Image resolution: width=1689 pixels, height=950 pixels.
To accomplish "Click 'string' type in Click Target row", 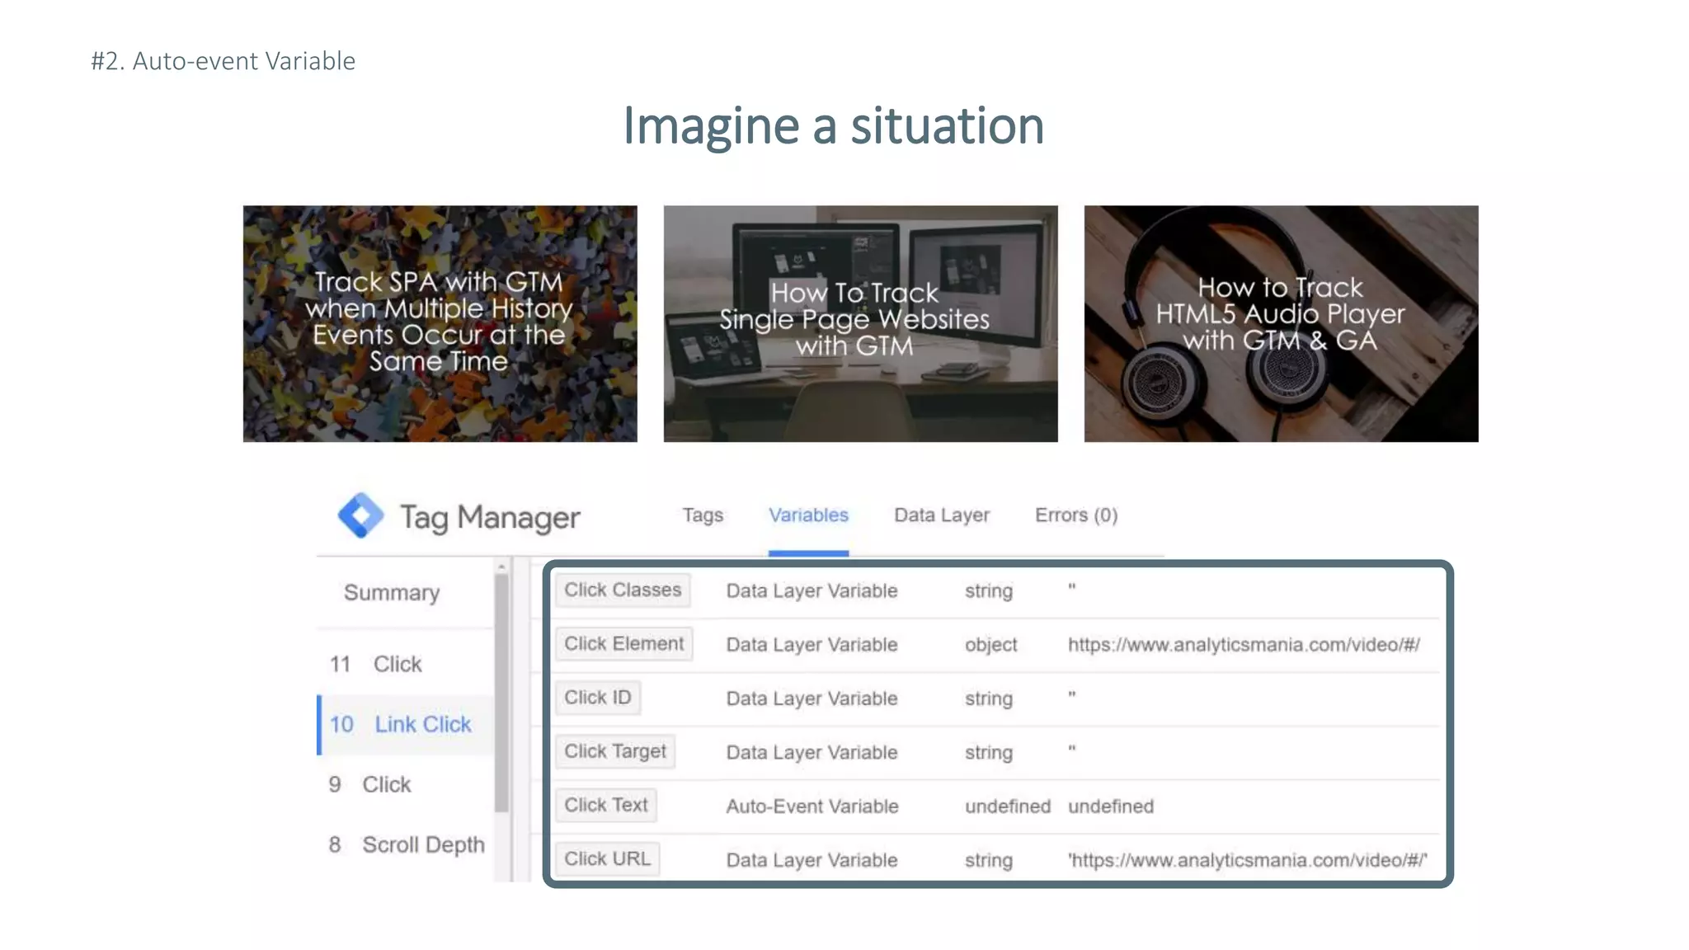I will [988, 753].
